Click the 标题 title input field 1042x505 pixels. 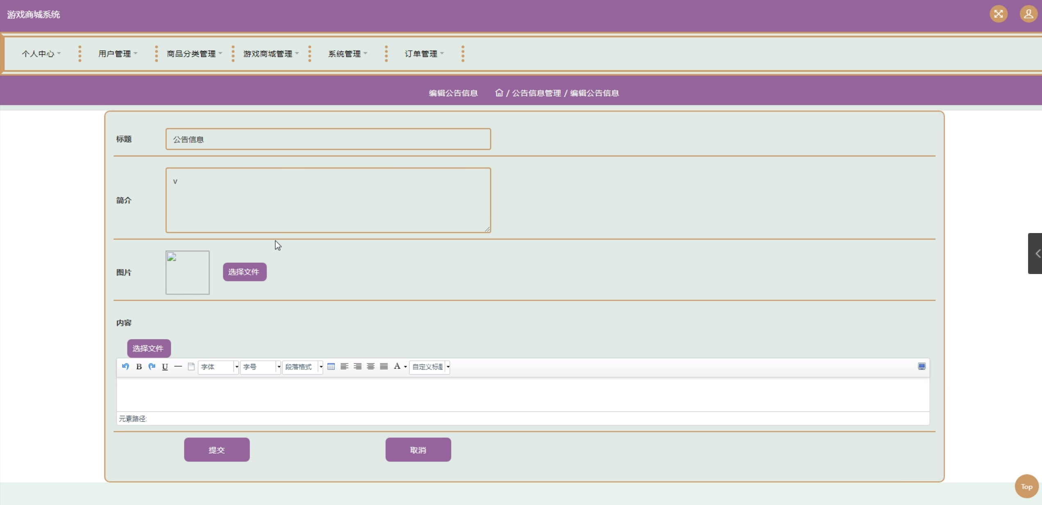pyautogui.click(x=328, y=139)
